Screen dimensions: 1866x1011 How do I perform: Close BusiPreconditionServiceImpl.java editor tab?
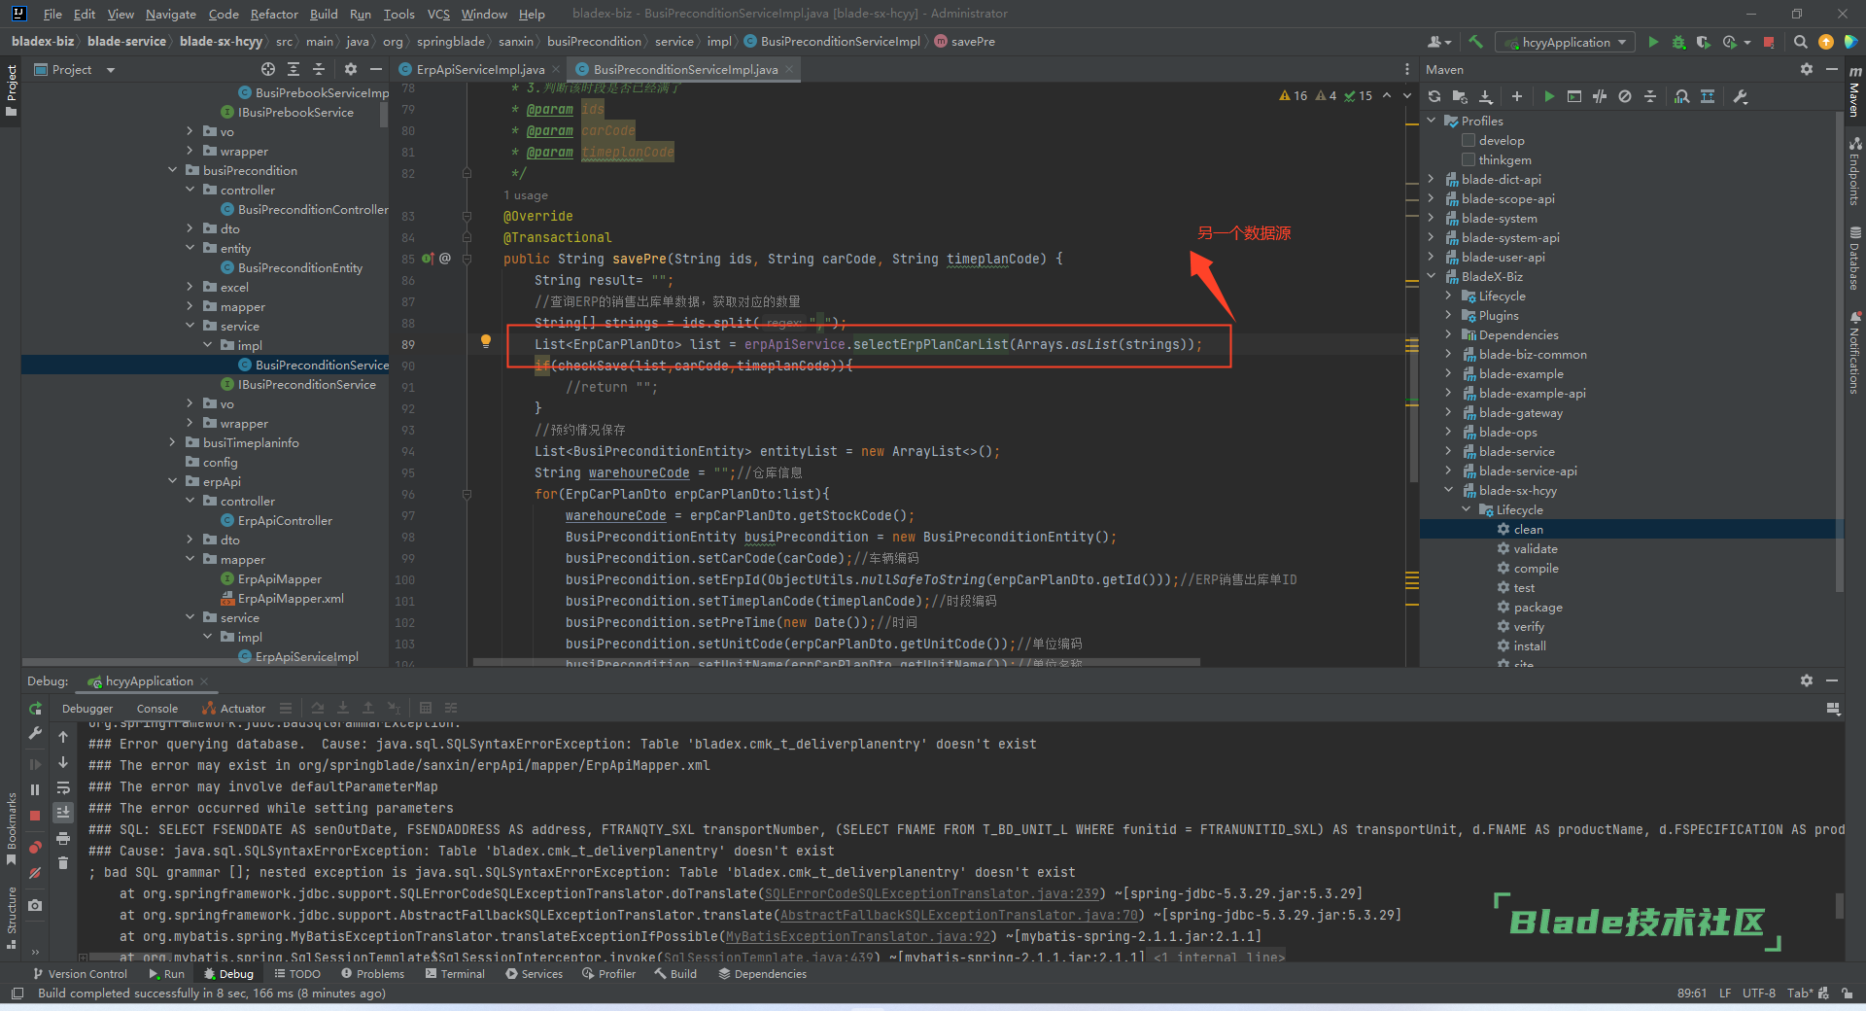[x=790, y=69]
